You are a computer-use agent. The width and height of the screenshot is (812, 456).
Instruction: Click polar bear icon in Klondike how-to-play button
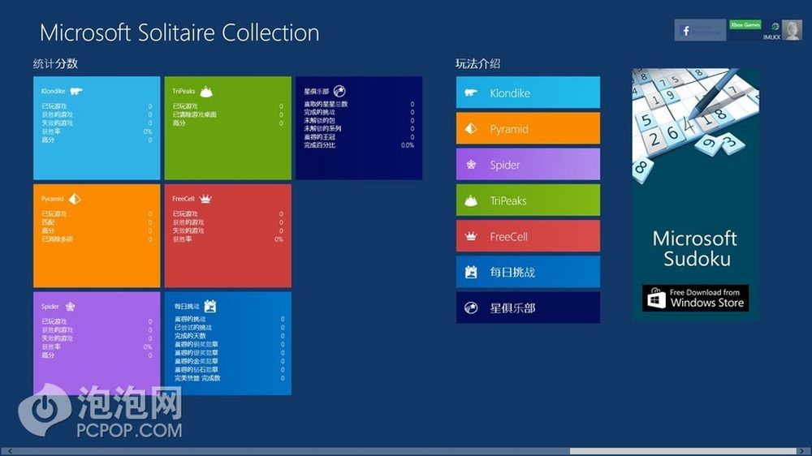(471, 92)
